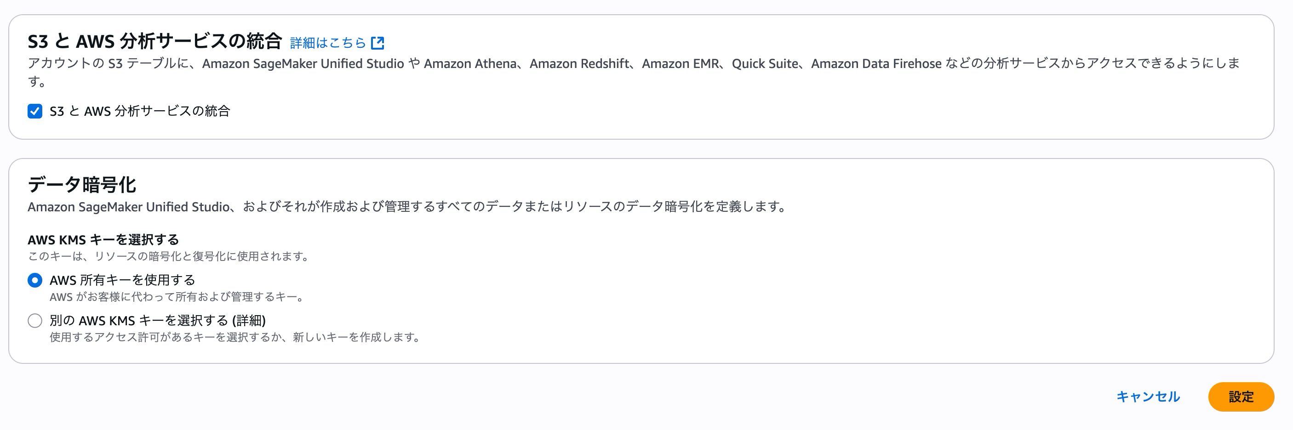1293x430 pixels.
Task: Click the データ暗号化 section heading
Action: (x=82, y=185)
